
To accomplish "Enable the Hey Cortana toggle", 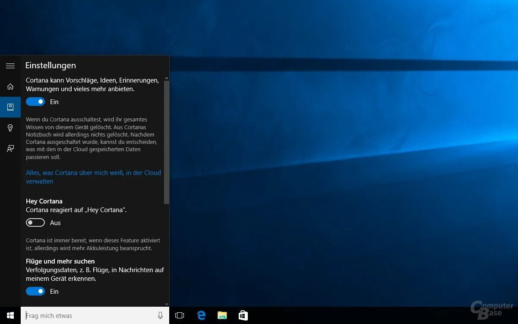I will point(35,222).
